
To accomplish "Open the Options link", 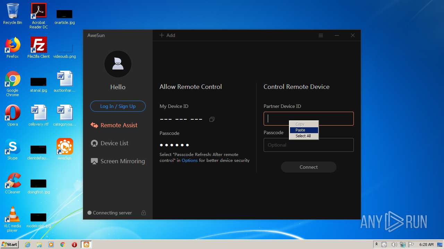I will point(190,160).
